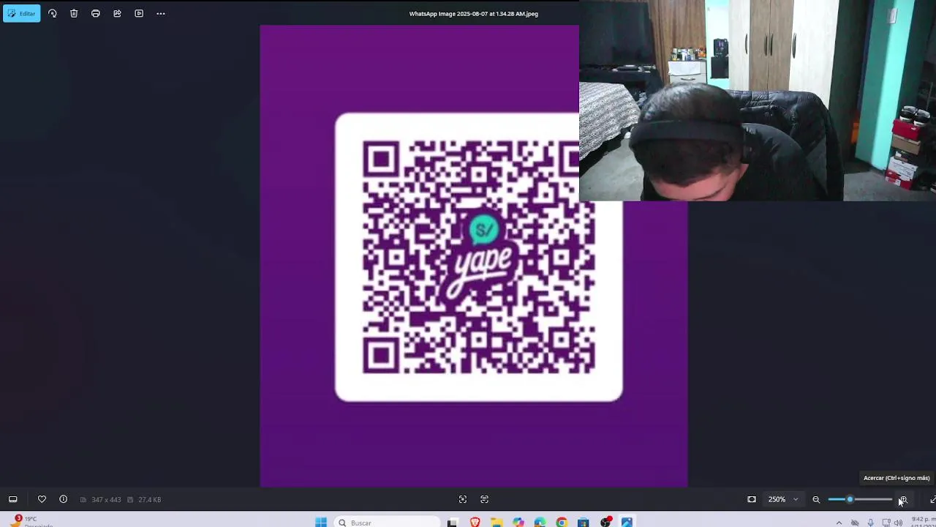Image resolution: width=936 pixels, height=527 pixels.
Task: Click the file name title text
Action: click(473, 13)
